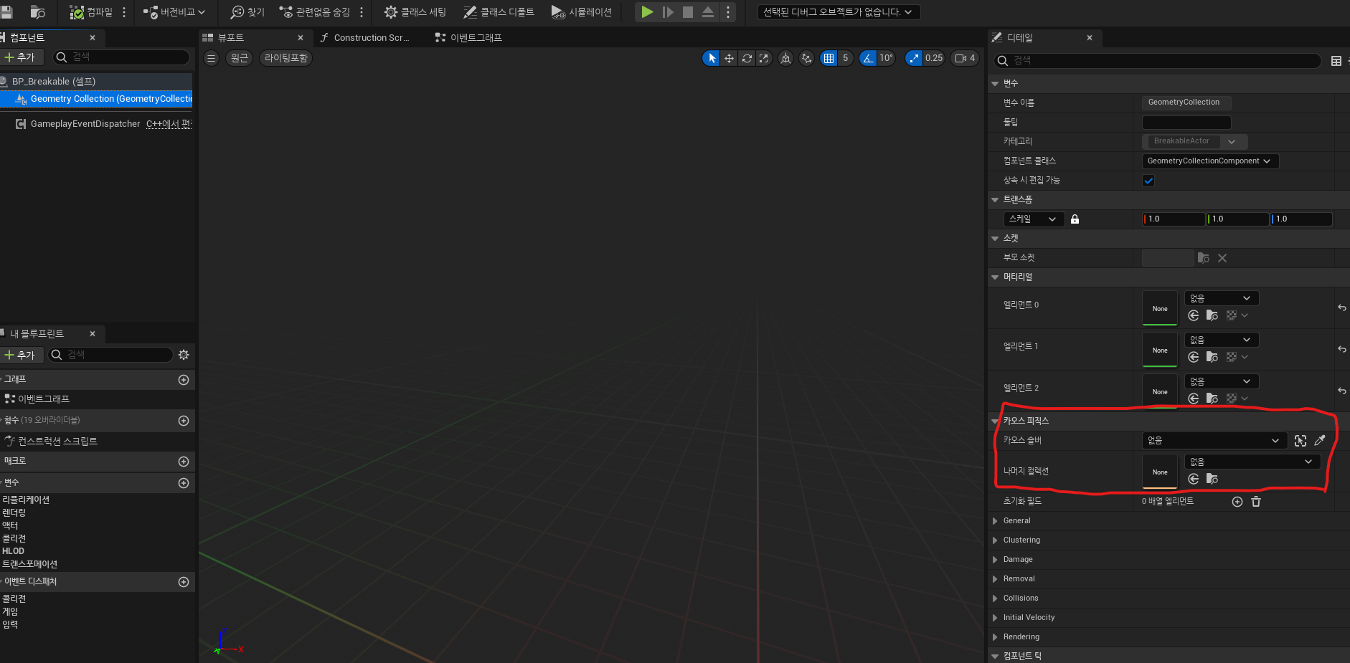Open the viewport hamburger options menu
Image resolution: width=1350 pixels, height=663 pixels.
pos(211,58)
